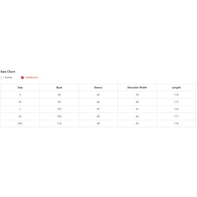
Task: Click the bust value 110 cell
Action: [x=59, y=123]
